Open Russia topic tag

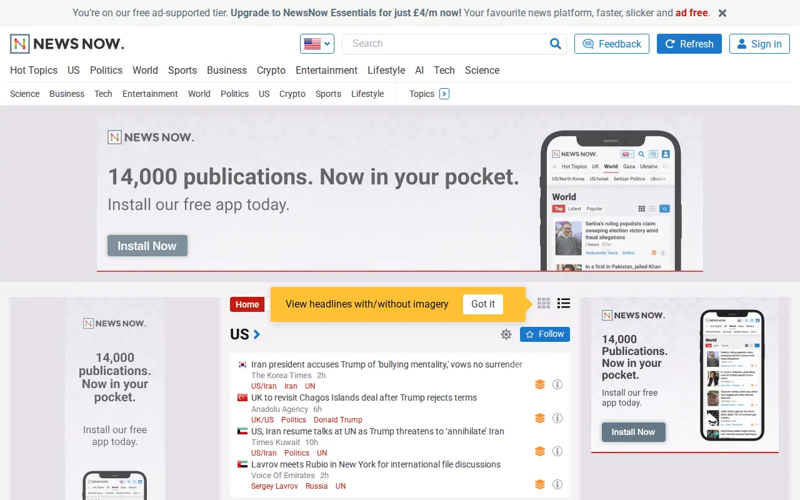(317, 486)
